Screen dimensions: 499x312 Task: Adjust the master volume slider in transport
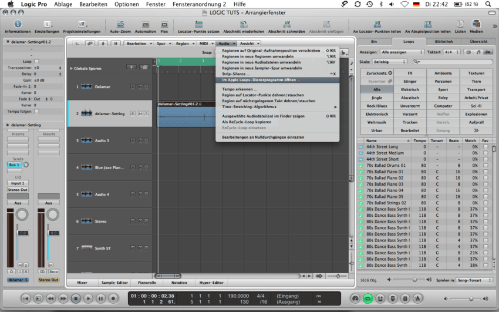(x=471, y=298)
